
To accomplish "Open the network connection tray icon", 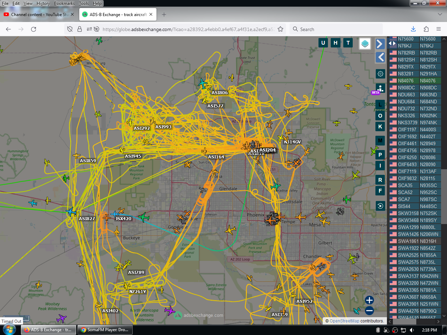I will click(x=403, y=330).
